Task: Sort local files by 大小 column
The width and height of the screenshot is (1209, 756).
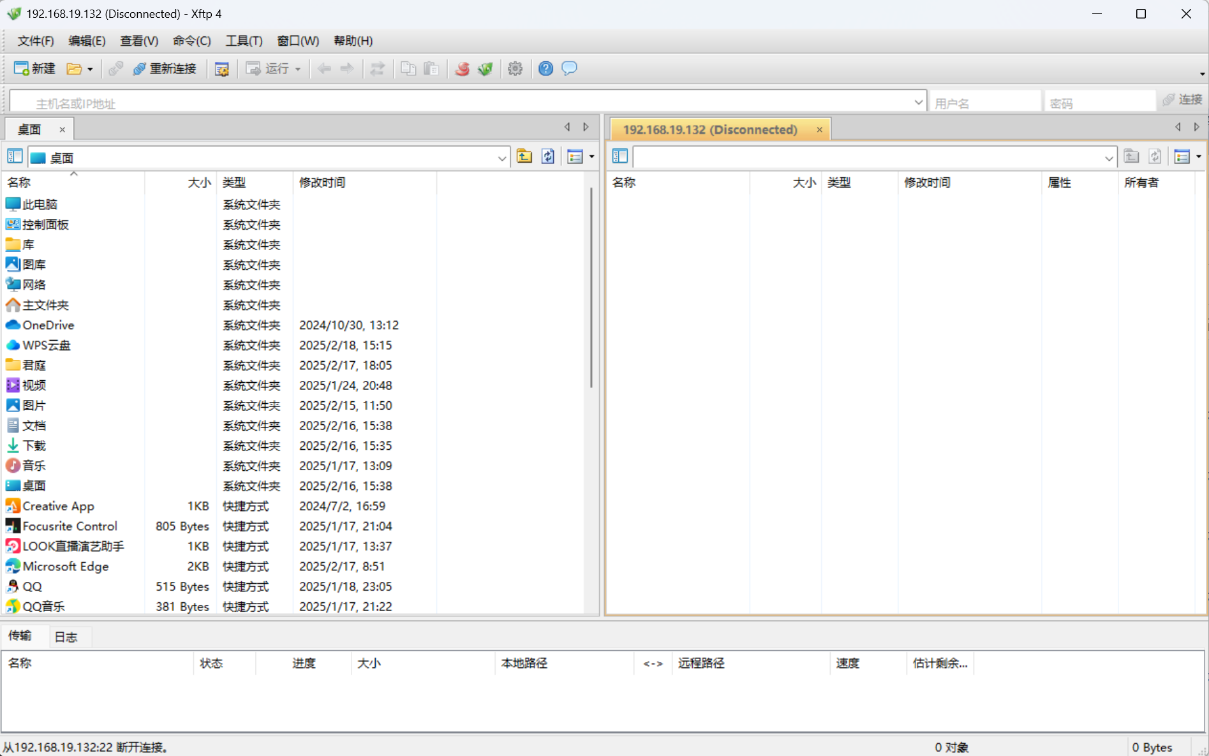Action: click(x=181, y=182)
